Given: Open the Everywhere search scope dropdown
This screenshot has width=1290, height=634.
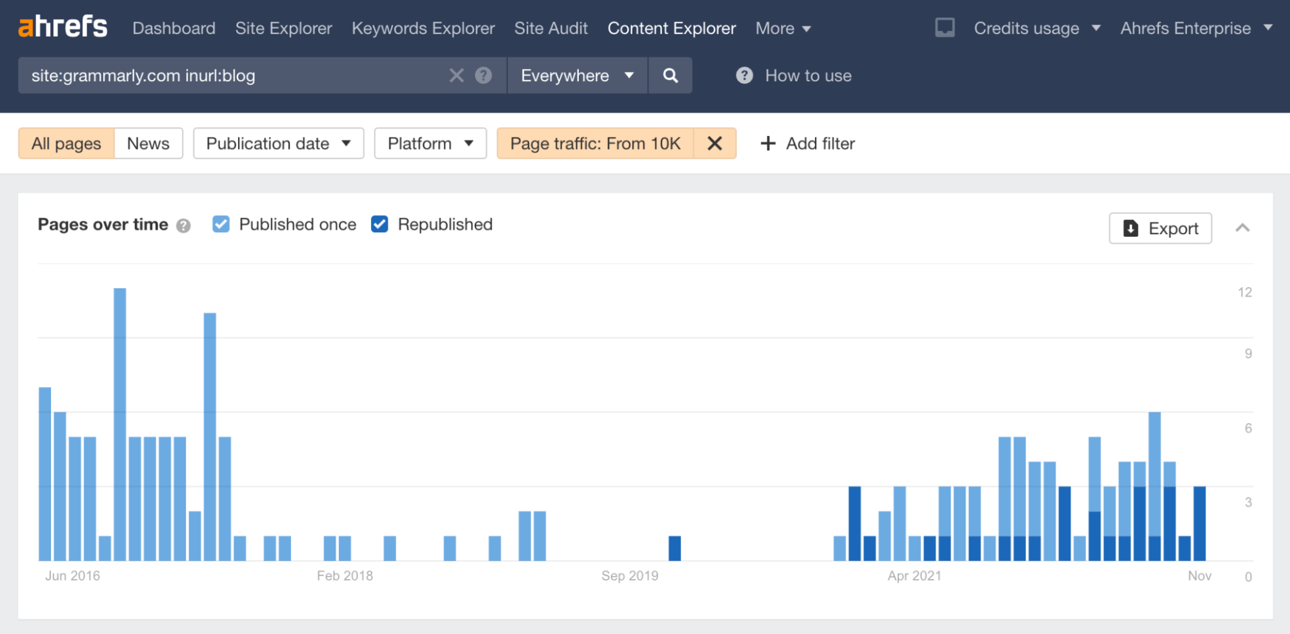Looking at the screenshot, I should [576, 75].
